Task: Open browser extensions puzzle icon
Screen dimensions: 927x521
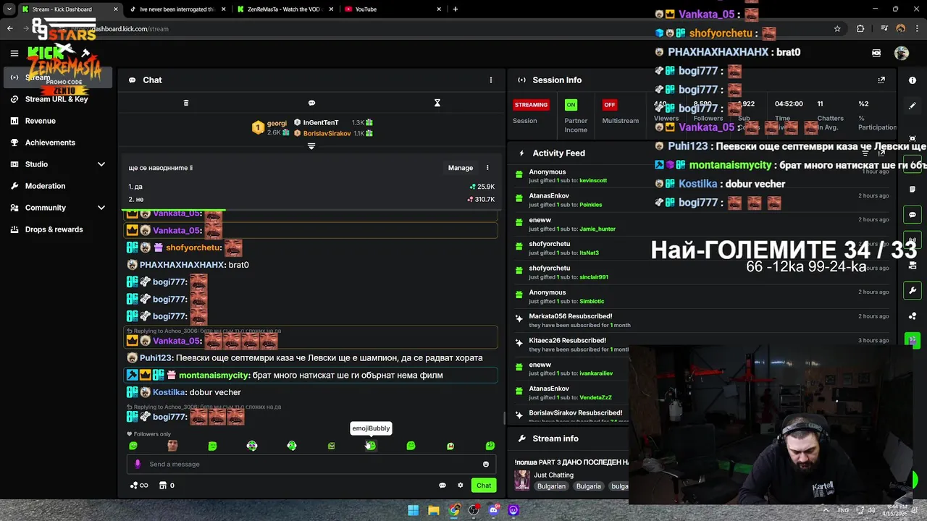Action: 860,29
